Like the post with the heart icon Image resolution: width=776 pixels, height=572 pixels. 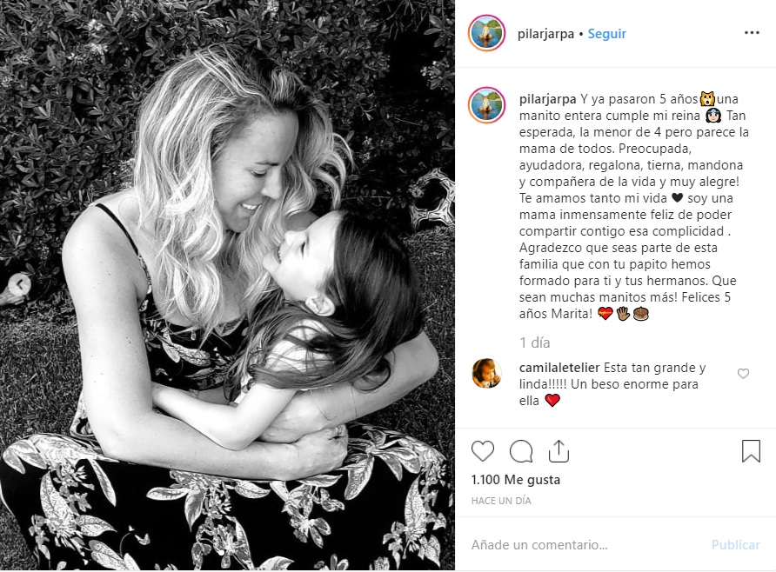pos(483,451)
